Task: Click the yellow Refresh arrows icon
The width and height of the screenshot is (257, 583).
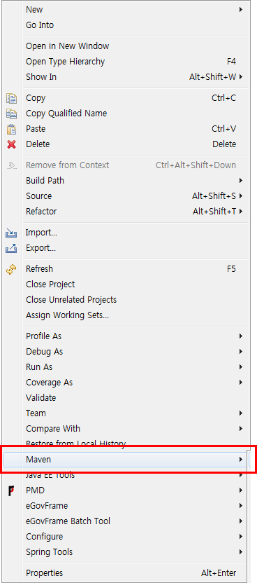Action: (x=11, y=269)
